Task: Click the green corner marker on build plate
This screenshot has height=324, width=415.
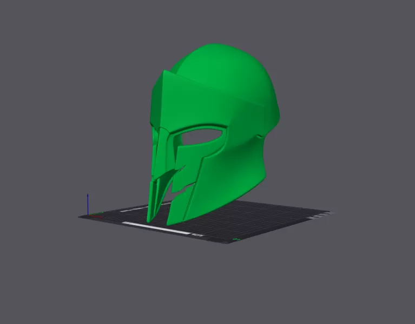Action: tap(235, 238)
